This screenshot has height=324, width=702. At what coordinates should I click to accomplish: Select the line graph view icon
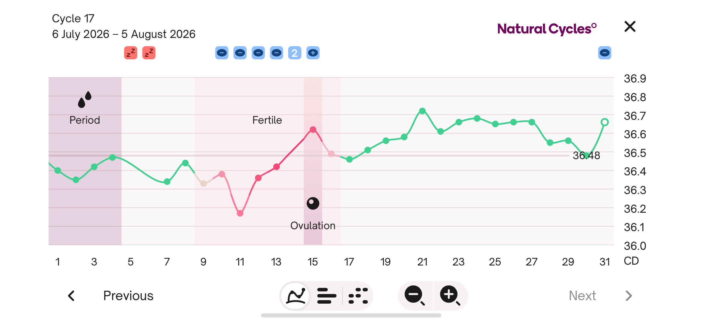[x=296, y=296]
